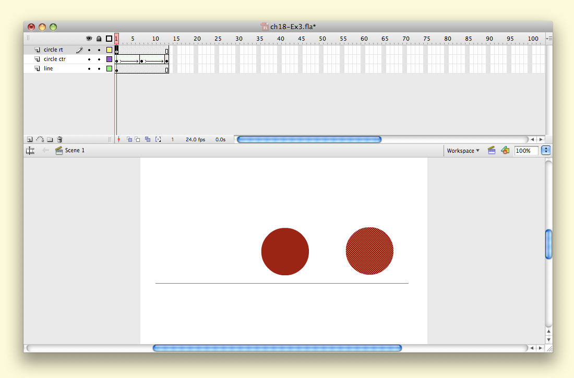Open the Edit Scene menu
Screen dimensions: 574x378
491,151
